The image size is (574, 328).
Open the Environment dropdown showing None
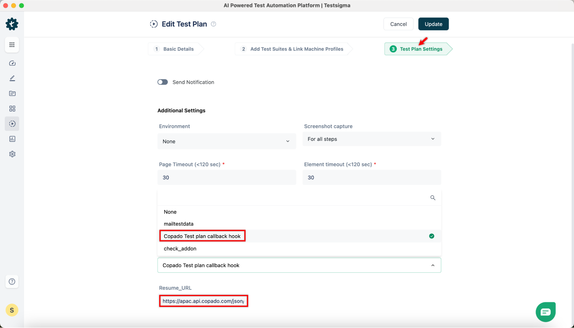[x=227, y=141]
